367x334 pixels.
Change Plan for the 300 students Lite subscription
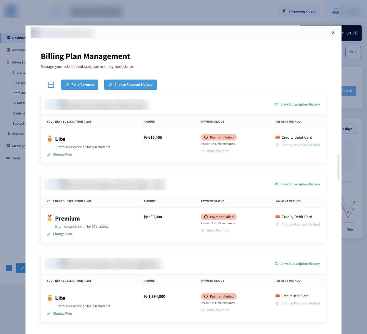[x=60, y=313]
